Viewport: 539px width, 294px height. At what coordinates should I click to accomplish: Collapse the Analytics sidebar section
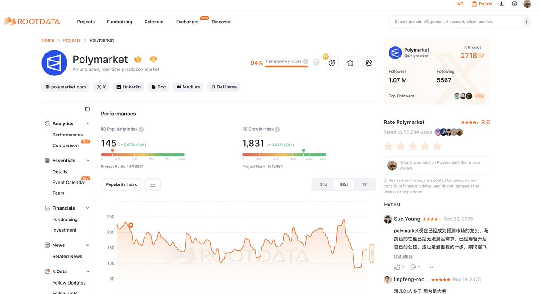(x=88, y=123)
